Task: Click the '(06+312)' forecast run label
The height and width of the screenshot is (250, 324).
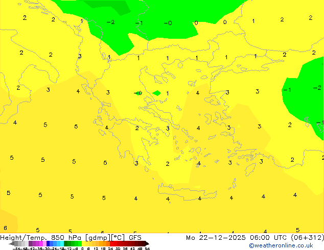Action: coord(307,238)
